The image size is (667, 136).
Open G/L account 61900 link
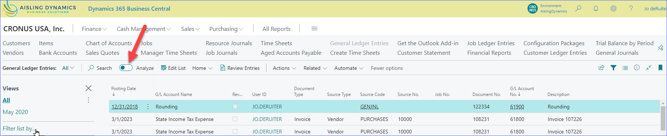tap(517, 107)
